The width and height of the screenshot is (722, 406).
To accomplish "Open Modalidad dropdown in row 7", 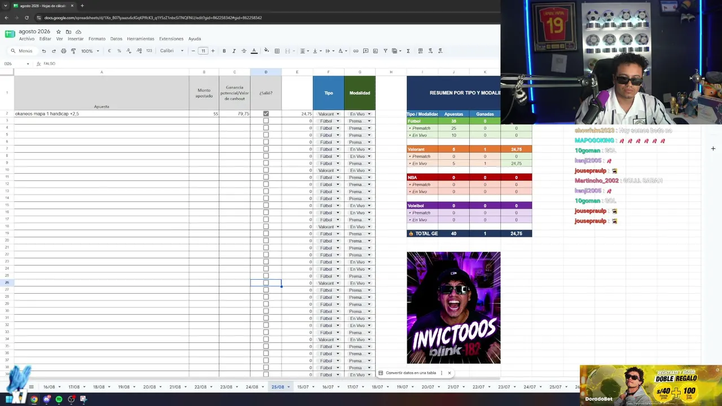I will coord(360,149).
